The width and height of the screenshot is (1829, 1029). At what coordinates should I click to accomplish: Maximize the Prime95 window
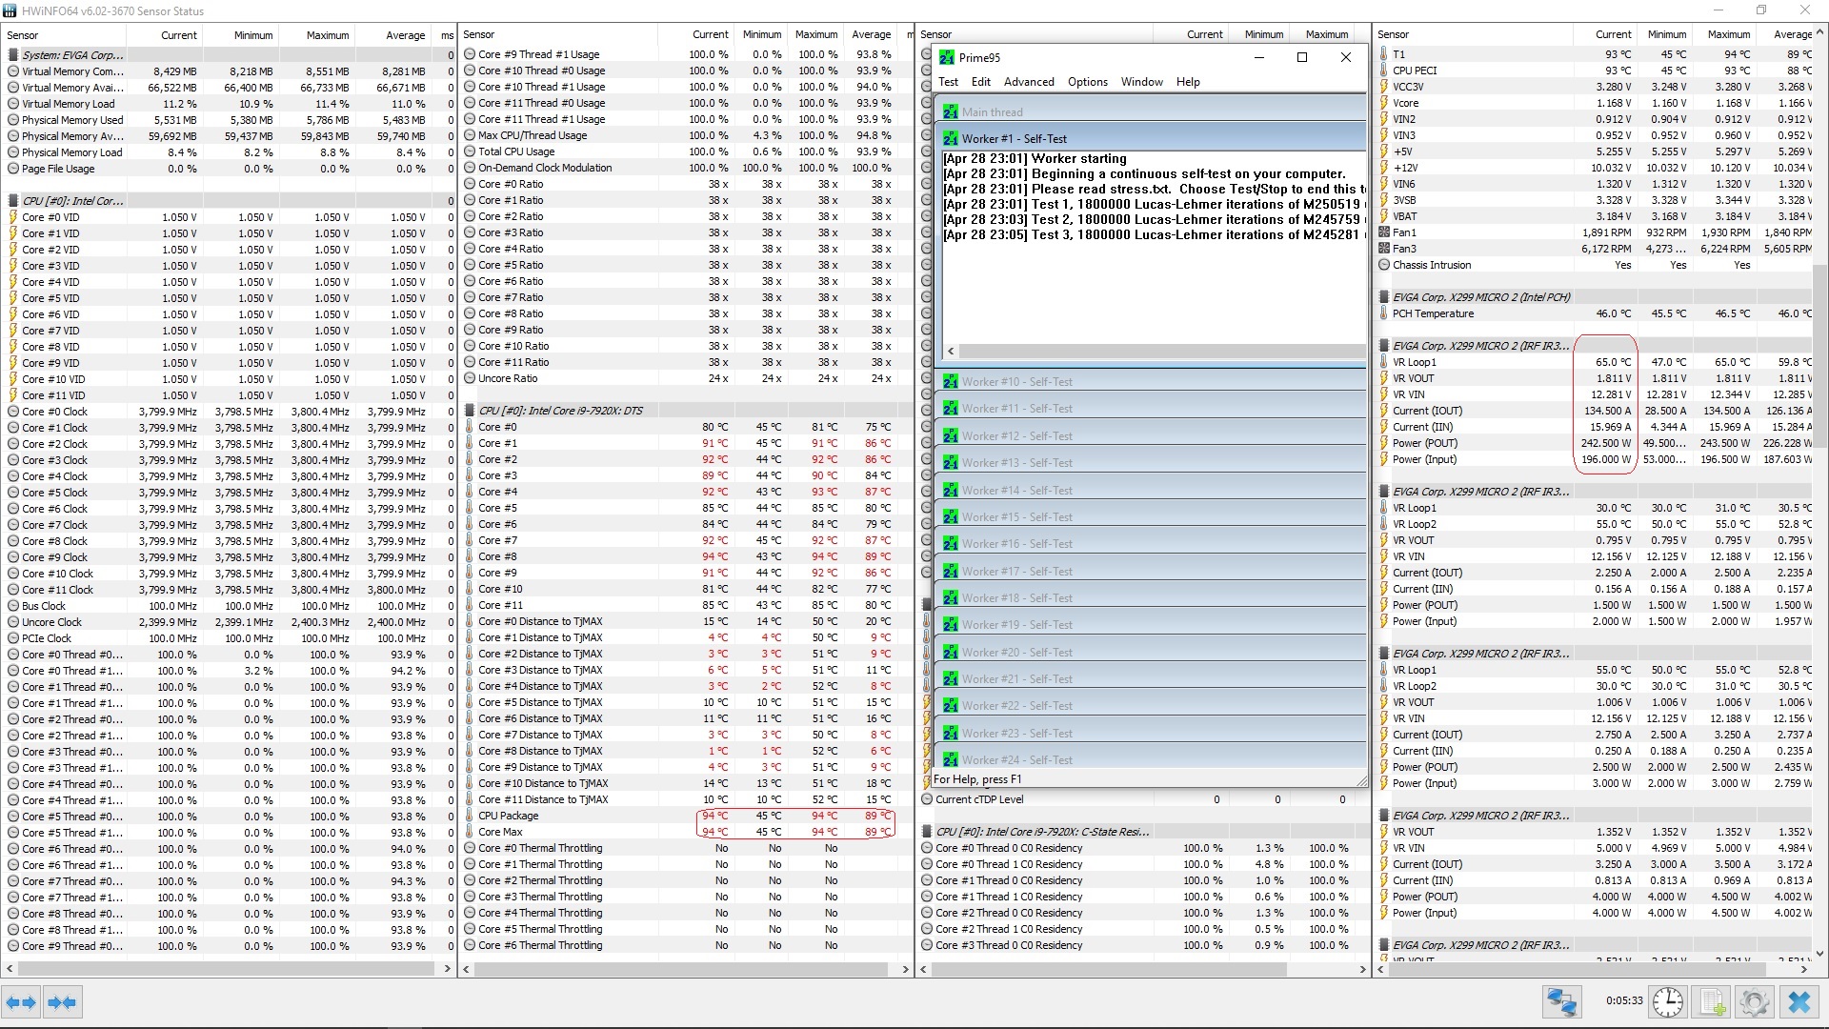(x=1302, y=57)
